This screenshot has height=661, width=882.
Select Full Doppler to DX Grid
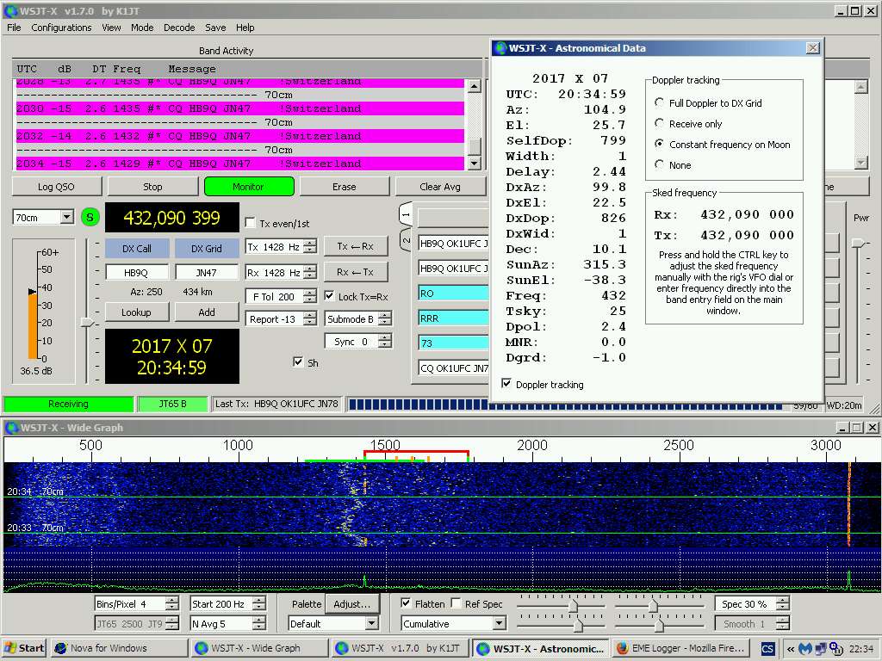(x=660, y=102)
